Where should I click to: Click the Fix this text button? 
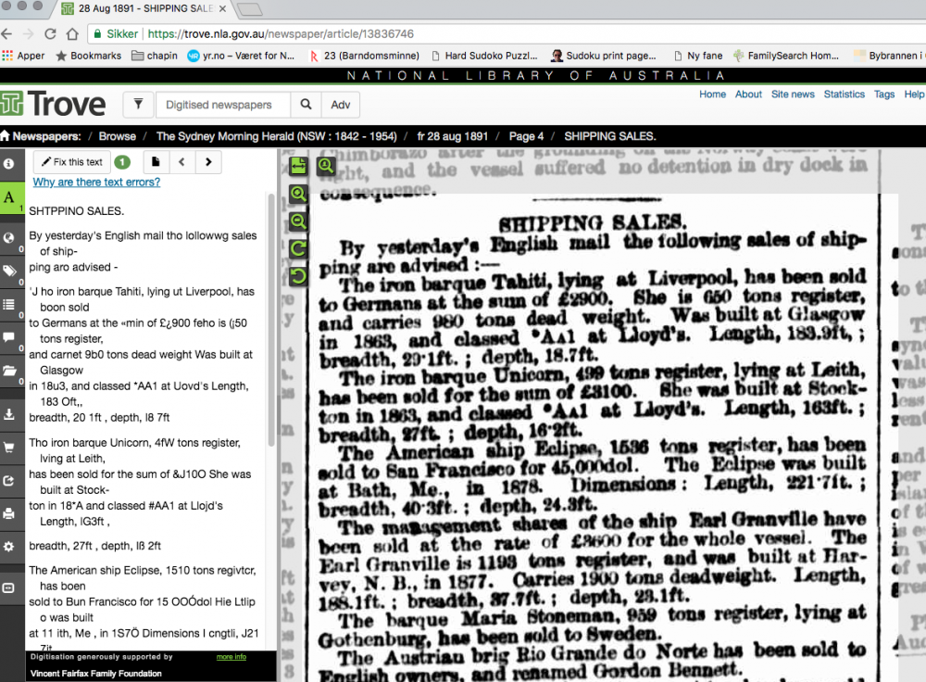point(72,162)
